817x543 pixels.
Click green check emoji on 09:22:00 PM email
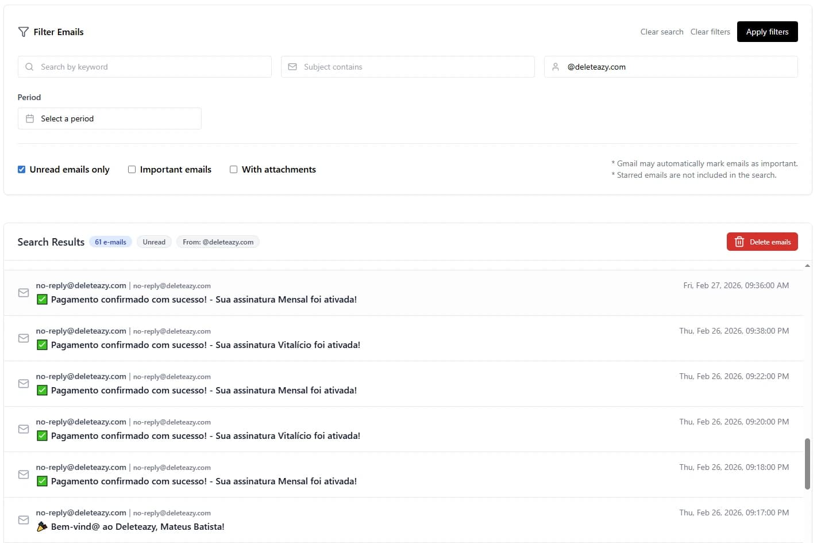pyautogui.click(x=42, y=391)
